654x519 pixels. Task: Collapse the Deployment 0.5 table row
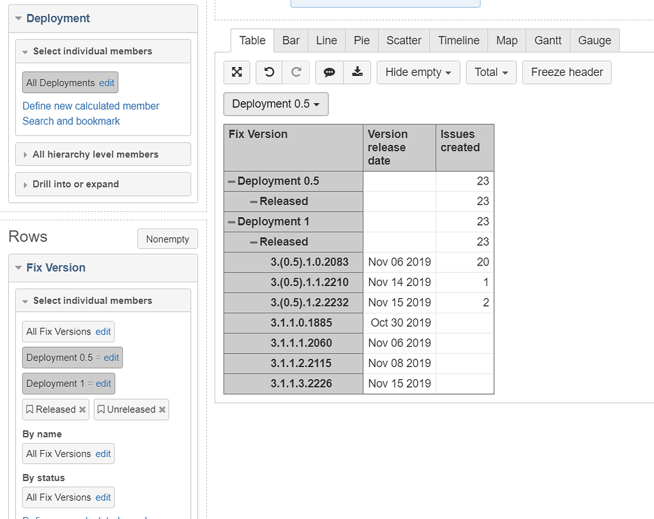(x=232, y=181)
